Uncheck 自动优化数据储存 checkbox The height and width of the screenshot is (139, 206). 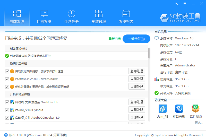point(7,71)
